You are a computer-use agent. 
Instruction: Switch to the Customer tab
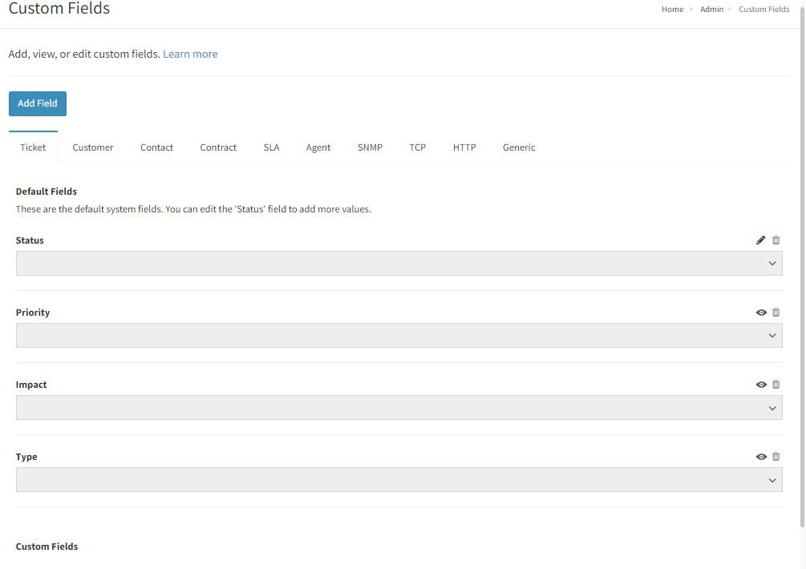coord(93,147)
